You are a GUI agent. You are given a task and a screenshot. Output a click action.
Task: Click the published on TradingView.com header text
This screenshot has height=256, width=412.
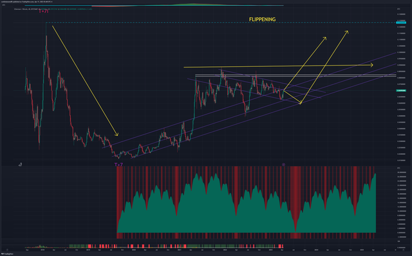coord(26,2)
